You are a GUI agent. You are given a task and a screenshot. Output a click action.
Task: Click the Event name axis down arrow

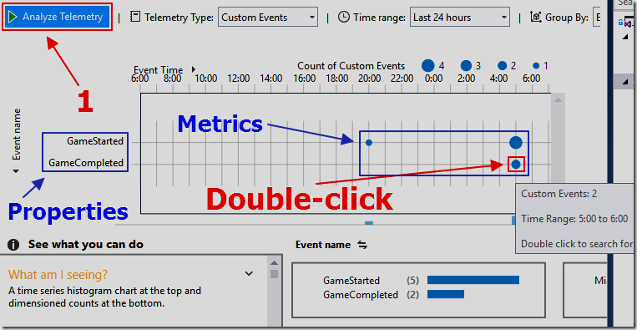pyautogui.click(x=16, y=171)
